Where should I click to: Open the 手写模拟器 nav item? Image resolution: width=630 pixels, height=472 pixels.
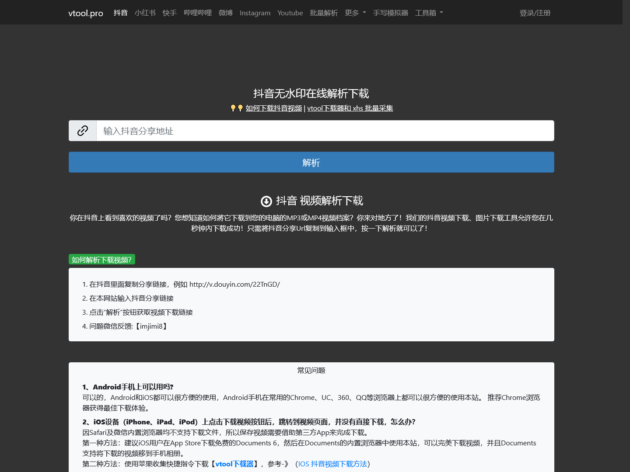pyautogui.click(x=391, y=13)
